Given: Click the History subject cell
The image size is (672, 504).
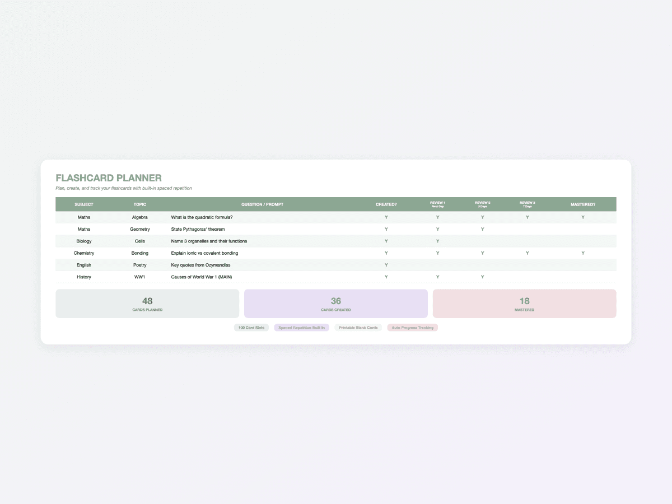Looking at the screenshot, I should pos(84,277).
